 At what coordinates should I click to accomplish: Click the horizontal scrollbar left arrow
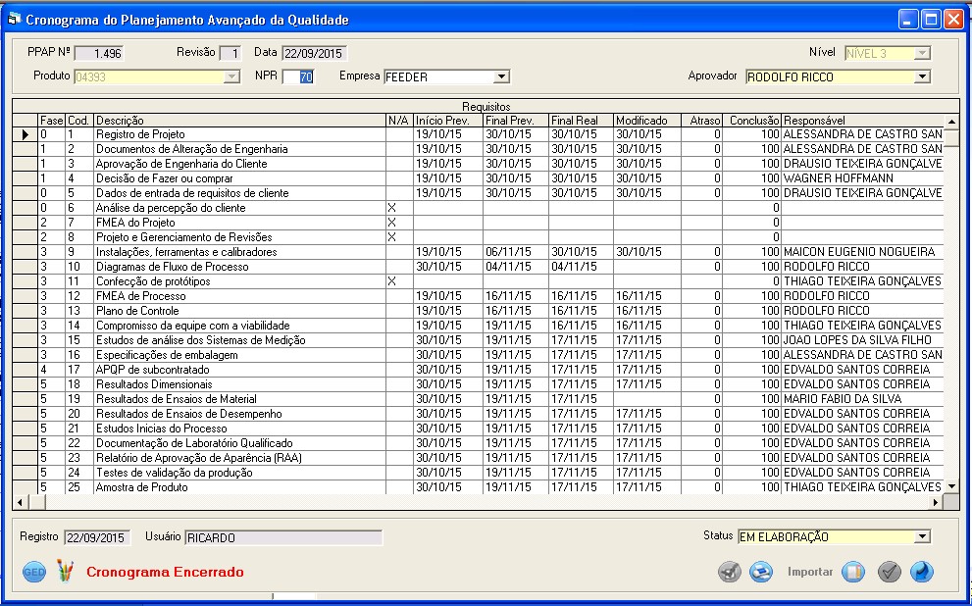pos(20,502)
